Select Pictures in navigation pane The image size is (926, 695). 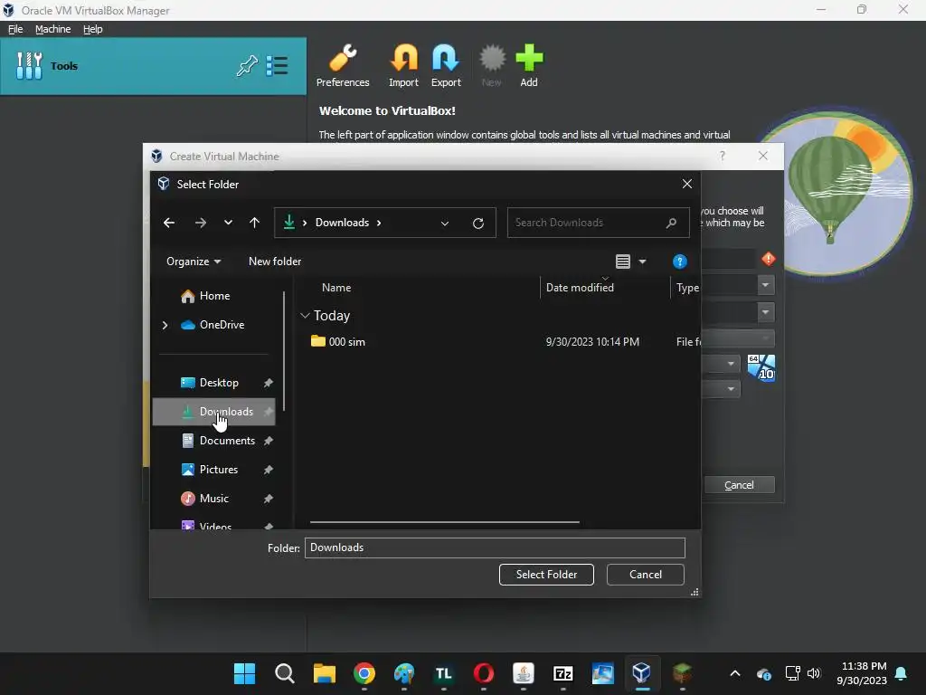tap(213, 470)
